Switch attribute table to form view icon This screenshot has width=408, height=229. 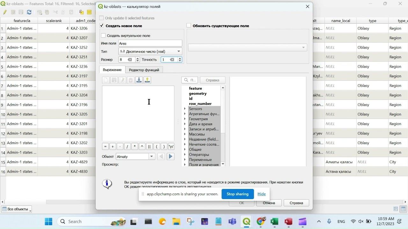396,209
